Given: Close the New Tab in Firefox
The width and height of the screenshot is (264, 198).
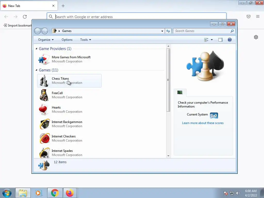Looking at the screenshot, I should click(53, 6).
